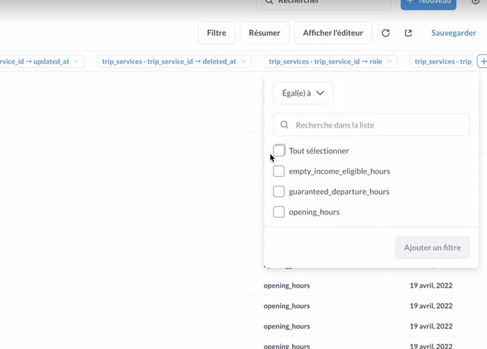Select the role column header label
Image resolution: width=487 pixels, height=349 pixels.
pos(325,61)
